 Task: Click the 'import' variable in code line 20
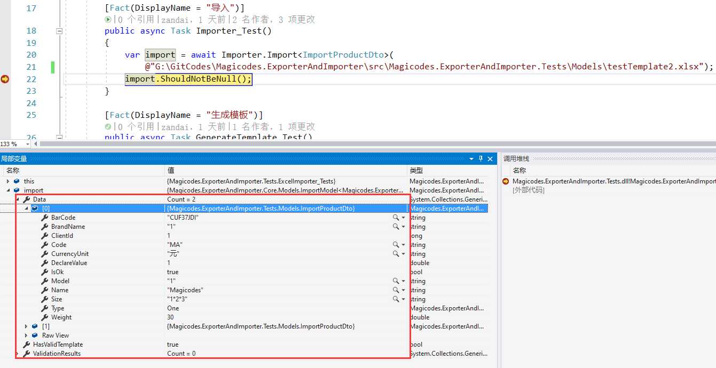pyautogui.click(x=160, y=55)
